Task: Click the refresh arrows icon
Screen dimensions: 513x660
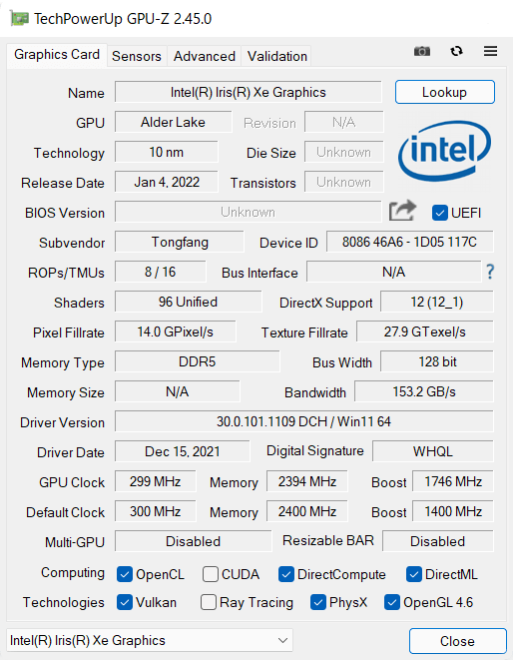Action: 456,51
